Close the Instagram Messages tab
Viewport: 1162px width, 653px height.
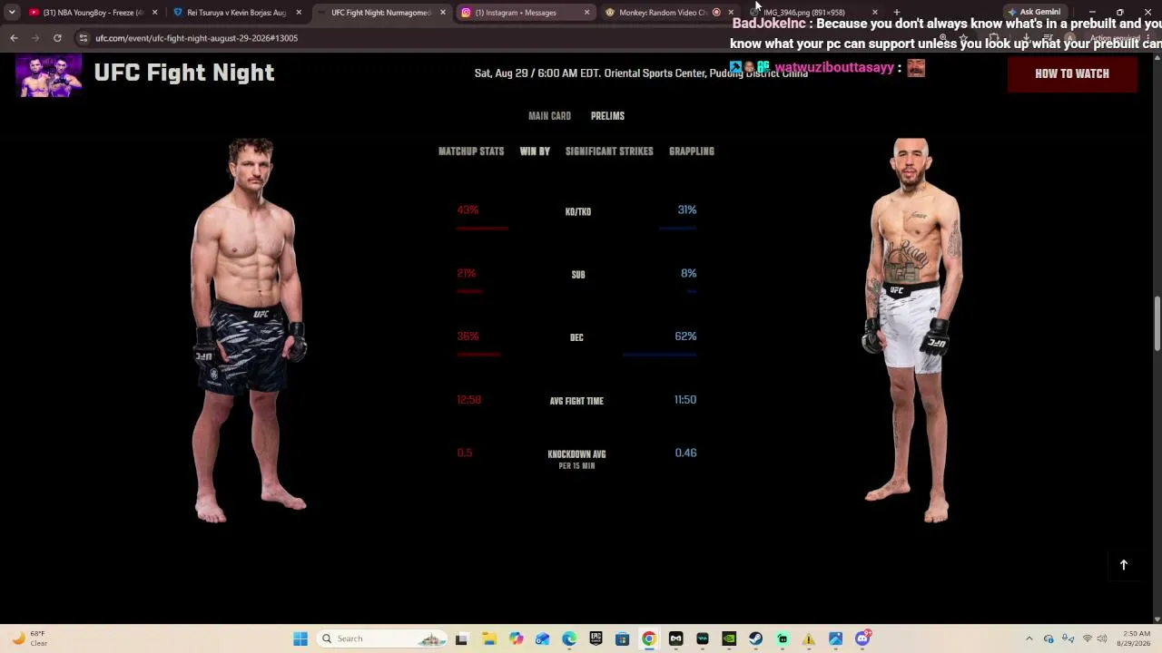point(586,13)
